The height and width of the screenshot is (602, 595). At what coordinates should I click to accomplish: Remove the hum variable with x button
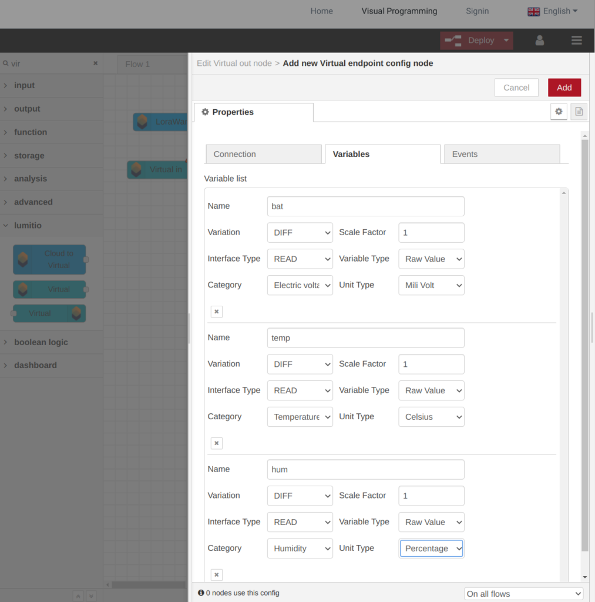point(217,575)
